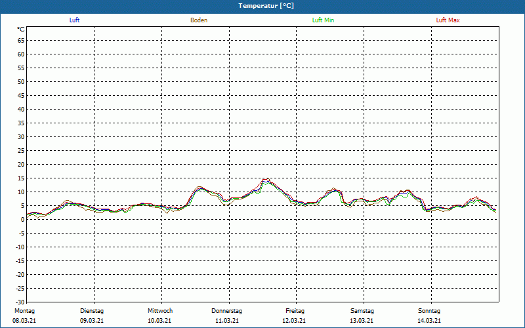Click the '0' y-axis value

click(x=23, y=220)
